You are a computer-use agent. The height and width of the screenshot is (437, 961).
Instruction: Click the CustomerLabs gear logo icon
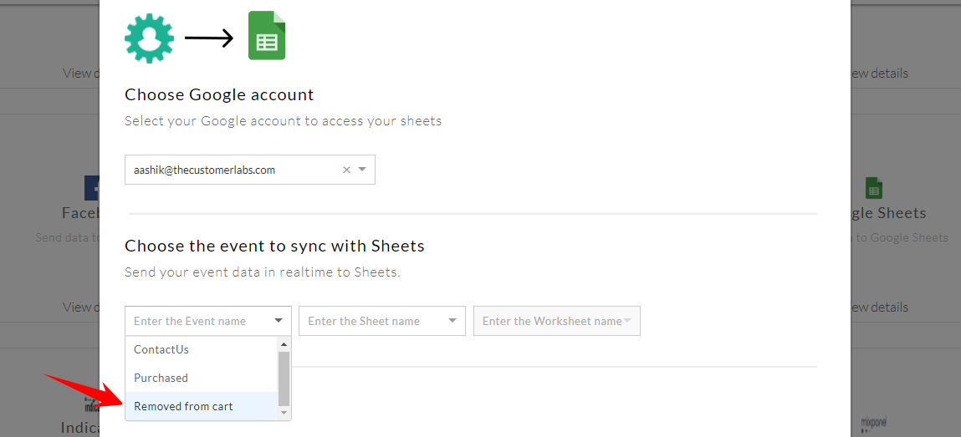coord(150,38)
